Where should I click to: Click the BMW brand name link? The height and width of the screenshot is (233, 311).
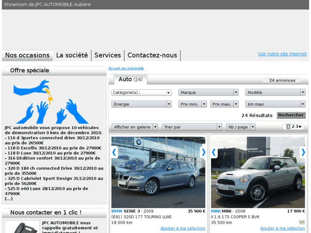pos(117,211)
